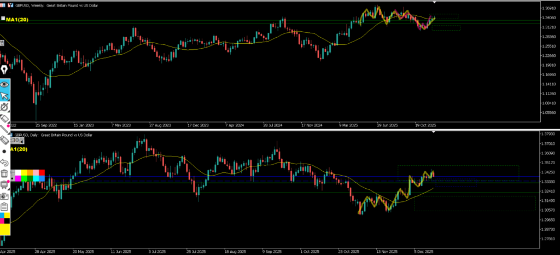Image resolution: width=560 pixels, height=255 pixels.
Task: Select the arrow cursor pointer tool
Action: coord(4,96)
